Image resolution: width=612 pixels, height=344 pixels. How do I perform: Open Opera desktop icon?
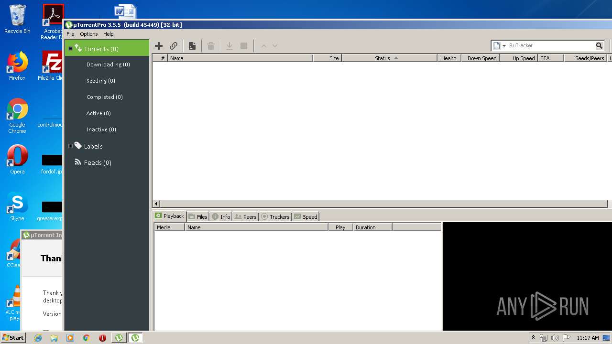click(17, 160)
